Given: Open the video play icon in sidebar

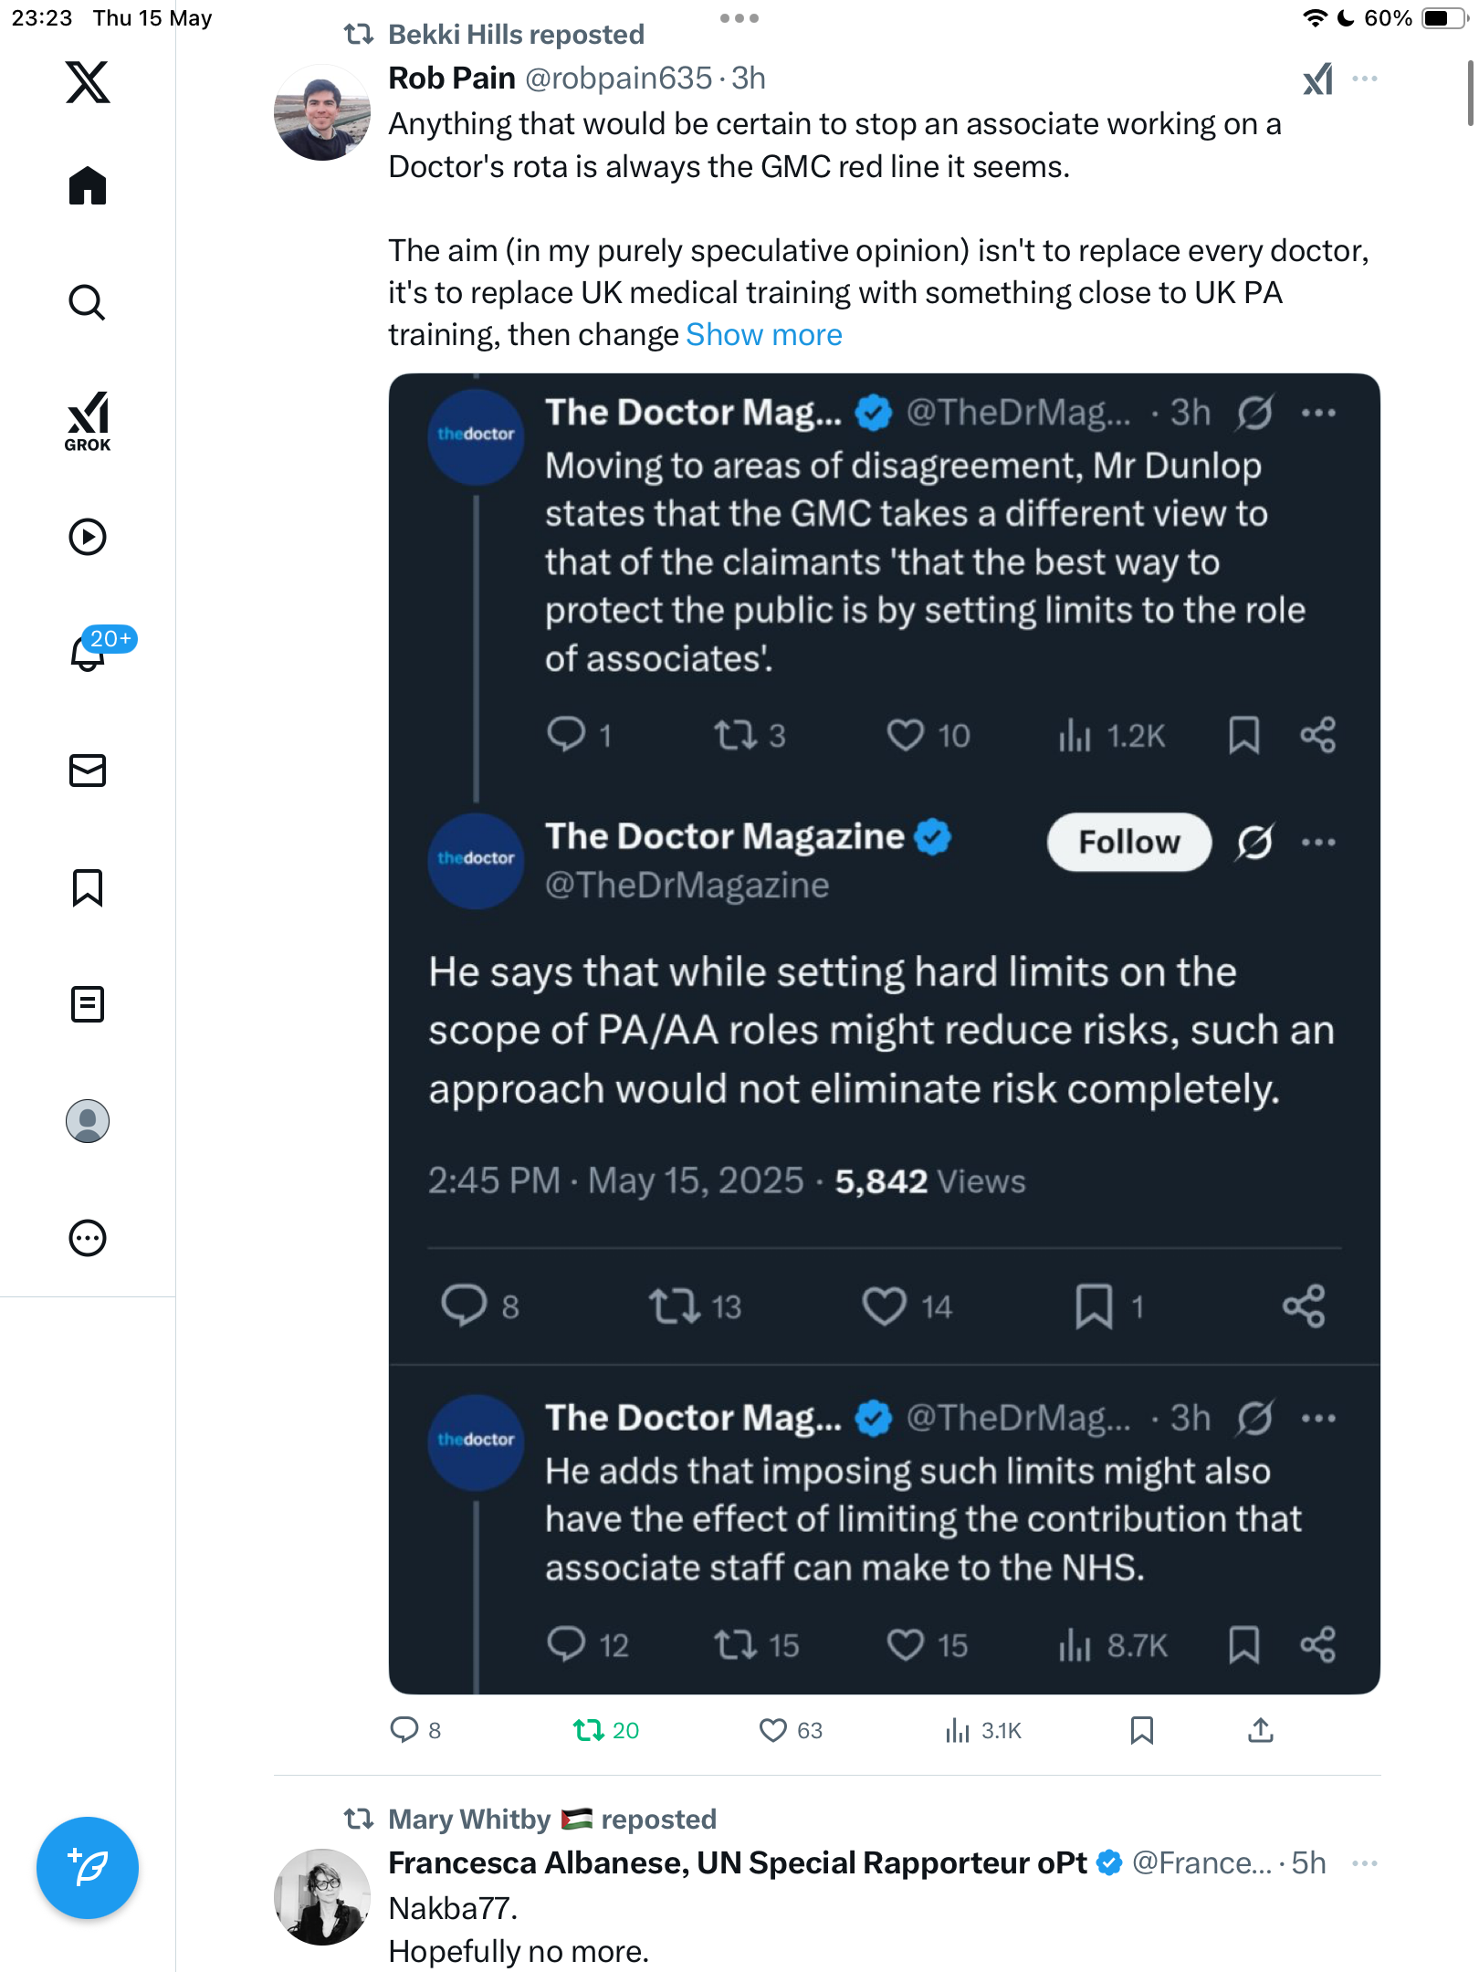Looking at the screenshot, I should (88, 537).
